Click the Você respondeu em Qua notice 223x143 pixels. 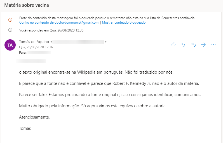tap(51, 30)
